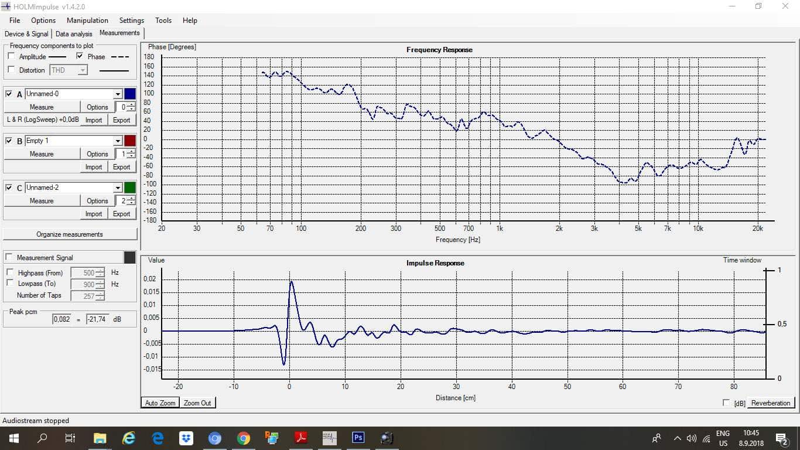Open the Options menu

tap(43, 20)
